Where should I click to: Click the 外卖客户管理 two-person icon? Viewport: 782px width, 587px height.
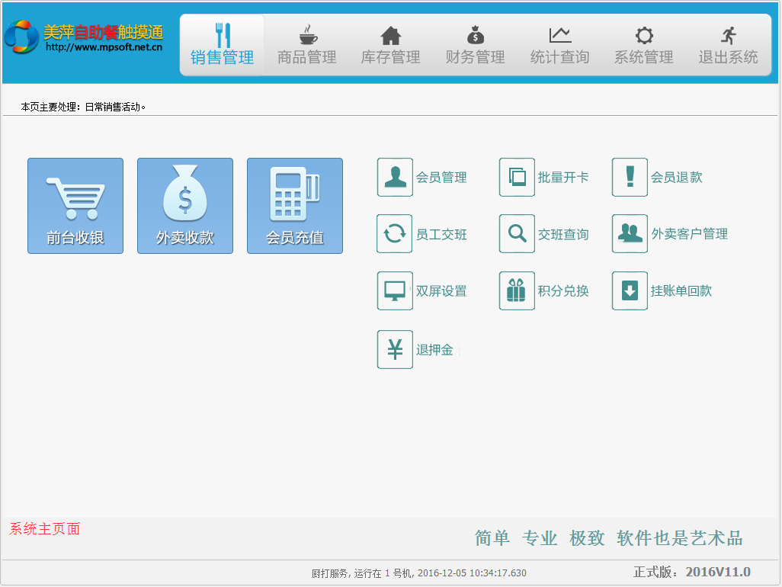pos(630,234)
